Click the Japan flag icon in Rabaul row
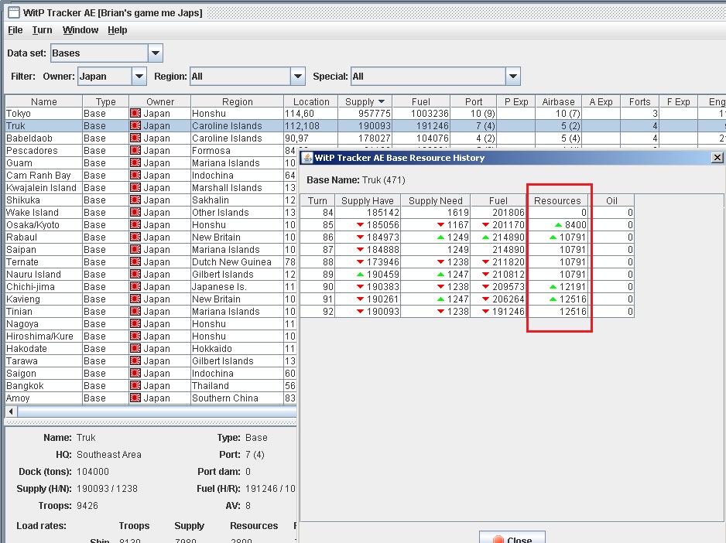Image resolution: width=726 pixels, height=543 pixels. (135, 237)
